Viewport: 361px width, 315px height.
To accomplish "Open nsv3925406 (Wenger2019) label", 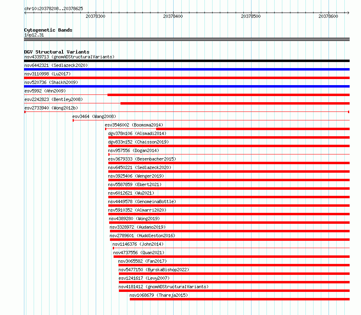I will (x=136, y=176).
